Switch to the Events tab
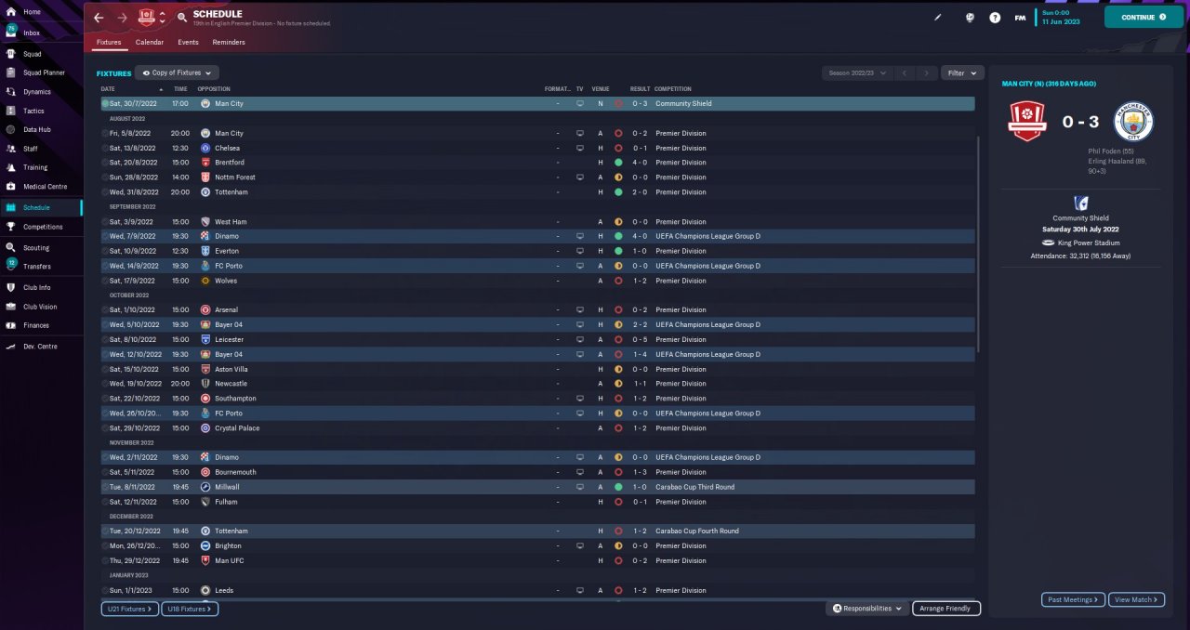The image size is (1190, 630). 188,42
